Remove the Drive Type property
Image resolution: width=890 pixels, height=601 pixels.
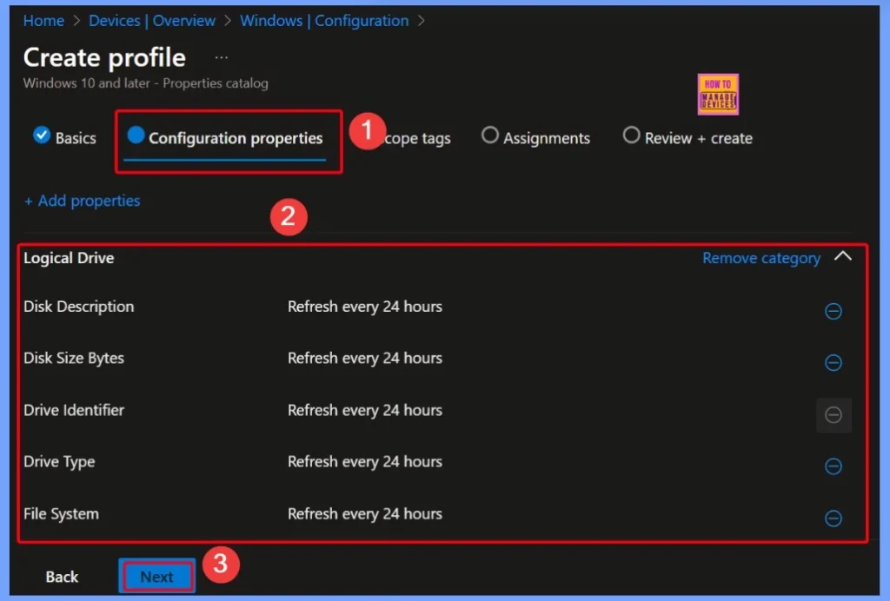pos(833,466)
